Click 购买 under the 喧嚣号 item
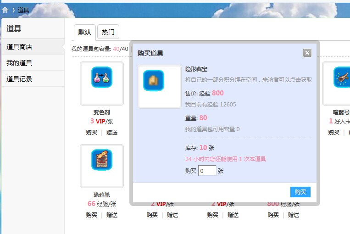 click(x=333, y=133)
